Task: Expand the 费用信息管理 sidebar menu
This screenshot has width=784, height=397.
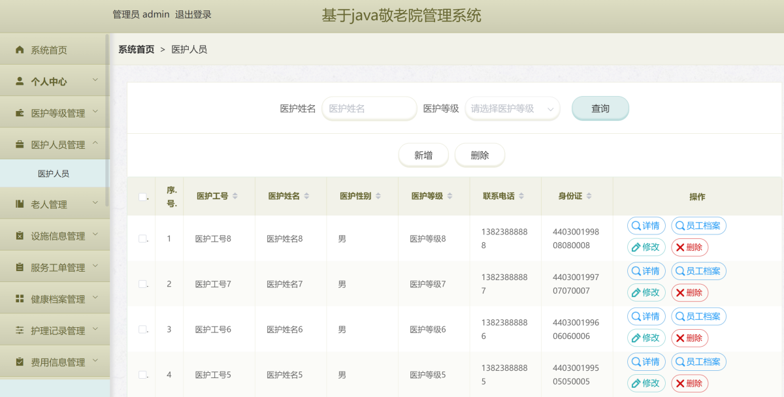Action: point(57,362)
